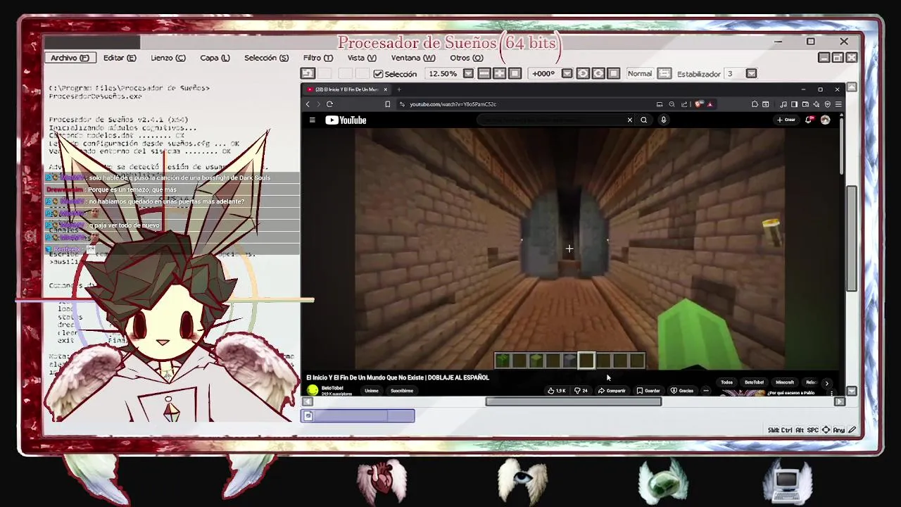Click the browser back arrow
901x507 pixels.
pos(308,104)
